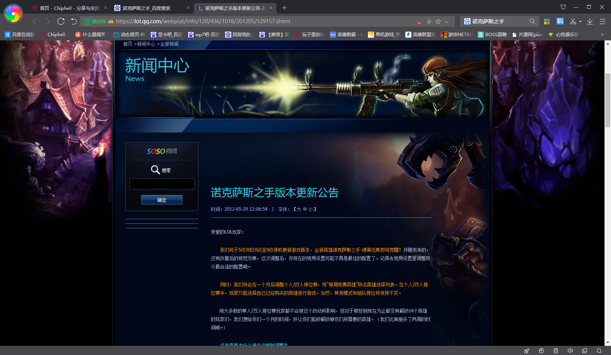Click 首页 breadcrumb link
The image size is (611, 355).
(128, 44)
